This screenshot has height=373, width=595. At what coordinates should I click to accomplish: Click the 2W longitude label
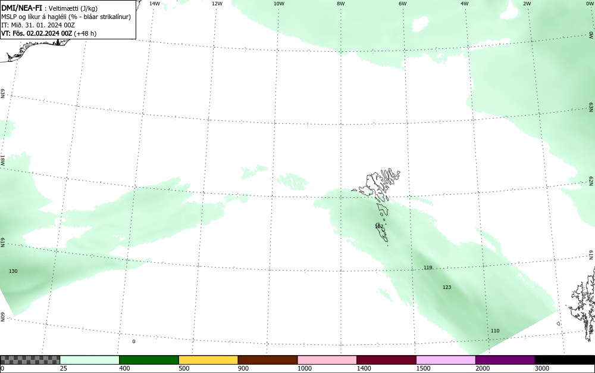coord(527,4)
